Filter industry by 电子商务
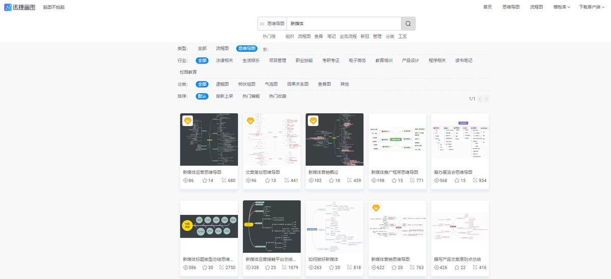Viewport: 611px width, 279px height. pyautogui.click(x=357, y=60)
